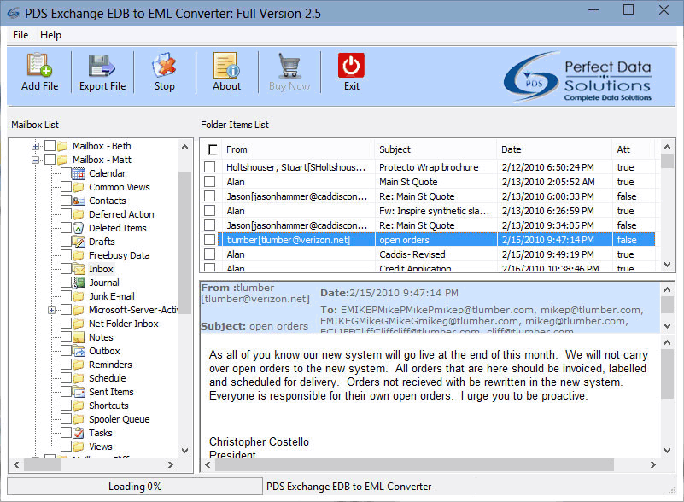Click the Perfect Data Solutions logo
The image size is (684, 502).
(577, 77)
